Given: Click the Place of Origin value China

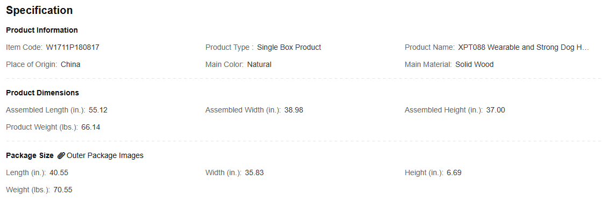Looking at the screenshot, I should 70,65.
